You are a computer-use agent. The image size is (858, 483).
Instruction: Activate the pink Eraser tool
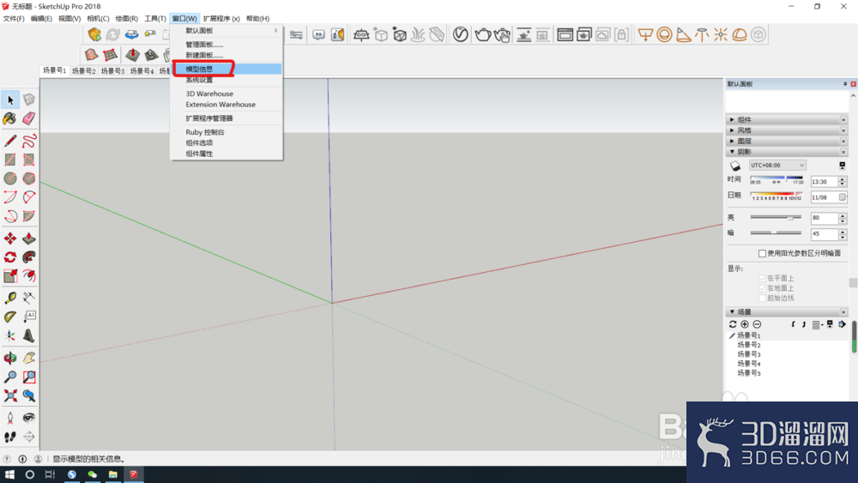point(29,118)
